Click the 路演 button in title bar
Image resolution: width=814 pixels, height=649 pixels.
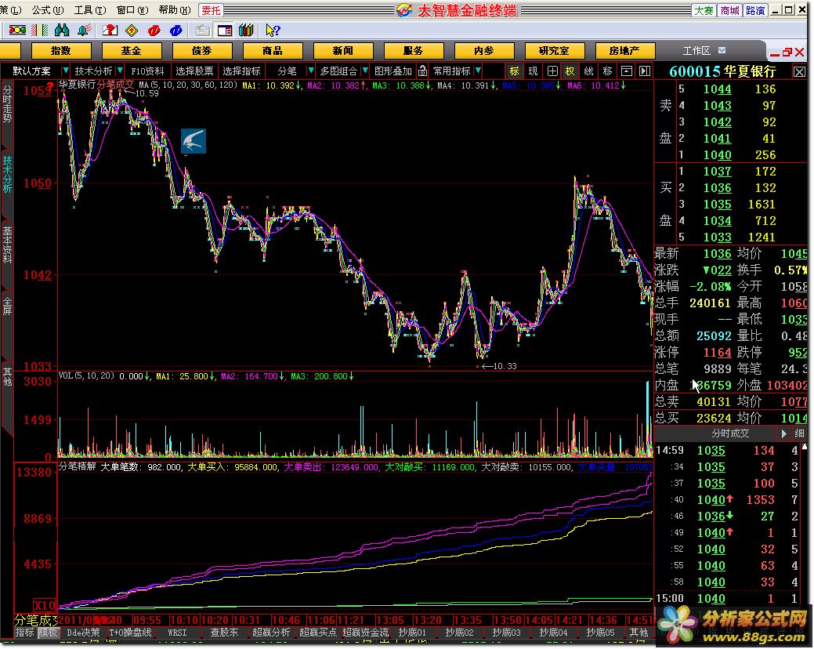[x=755, y=10]
